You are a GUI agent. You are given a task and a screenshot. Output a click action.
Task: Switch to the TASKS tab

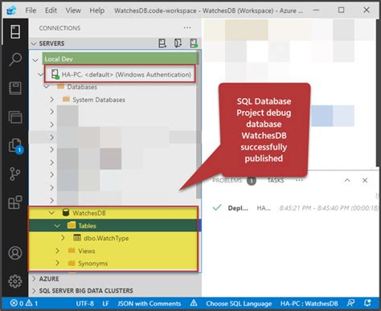tap(276, 180)
